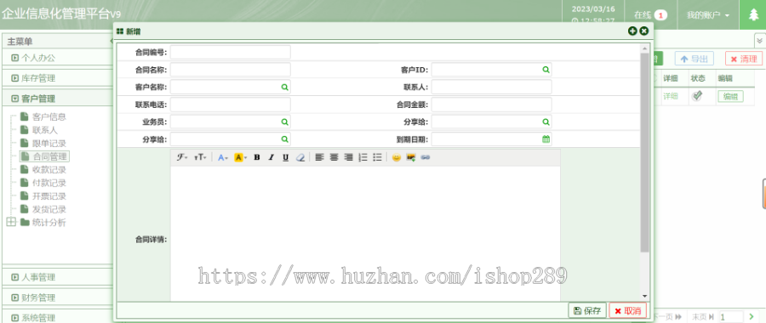The image size is (766, 323).
Task: Go to next page using the green arrow
Action: [x=752, y=317]
